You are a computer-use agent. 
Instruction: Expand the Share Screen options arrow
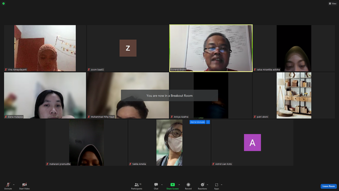coord(179,185)
